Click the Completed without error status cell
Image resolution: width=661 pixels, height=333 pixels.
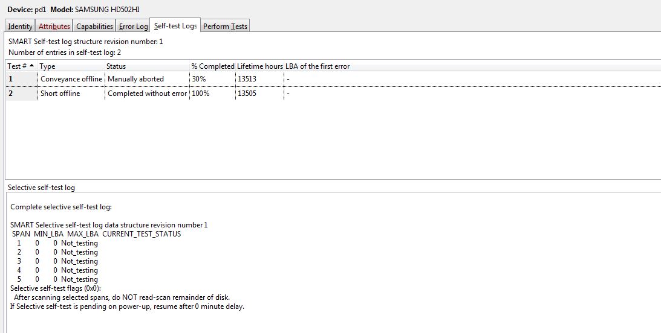tap(147, 94)
